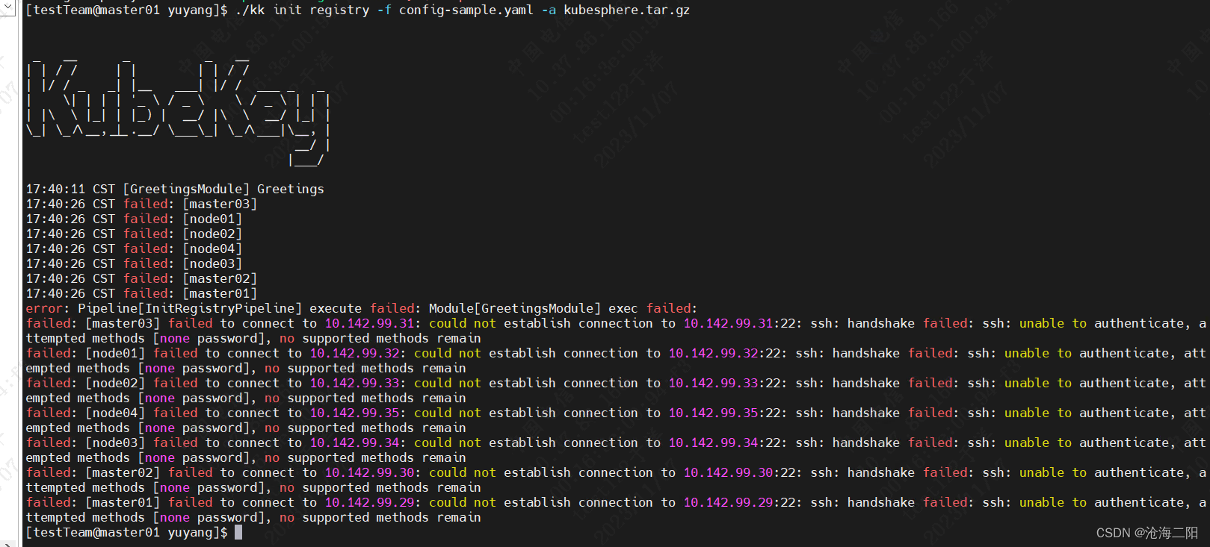The image size is (1210, 547).
Task: Click '[node03]' in the 17:40:26 status line
Action: coord(212,263)
